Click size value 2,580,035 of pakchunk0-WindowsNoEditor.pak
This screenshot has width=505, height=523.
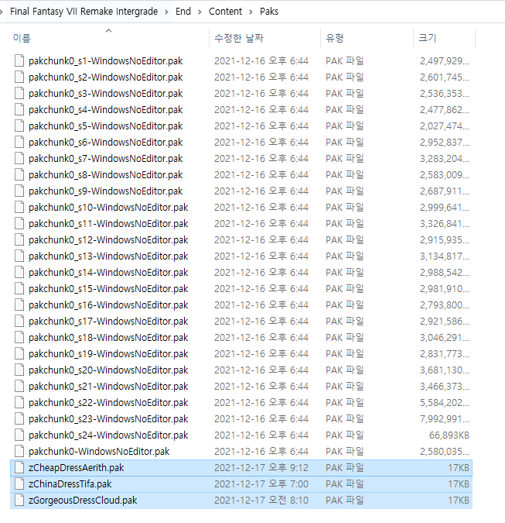(445, 451)
